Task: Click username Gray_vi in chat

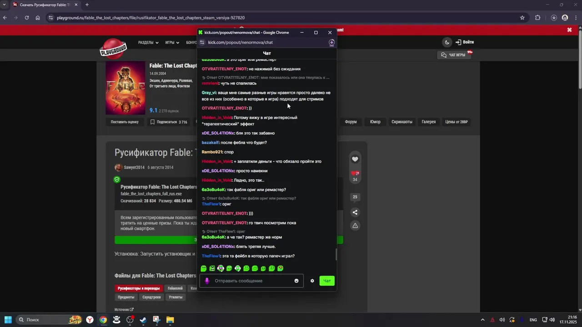Action: [209, 93]
